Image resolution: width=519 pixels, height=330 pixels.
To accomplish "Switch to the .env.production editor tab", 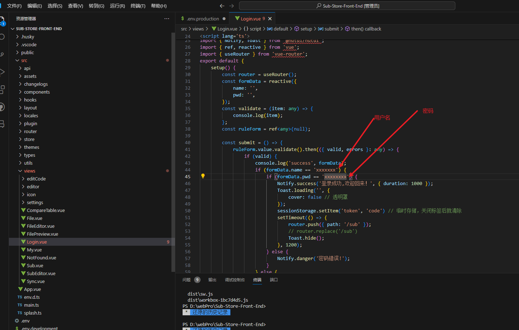I will (x=203, y=19).
